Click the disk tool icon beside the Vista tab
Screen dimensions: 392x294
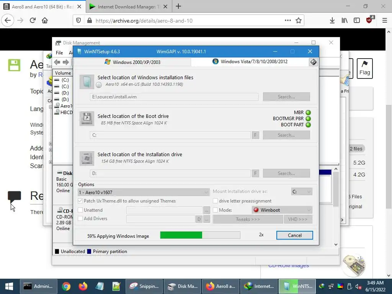(313, 62)
